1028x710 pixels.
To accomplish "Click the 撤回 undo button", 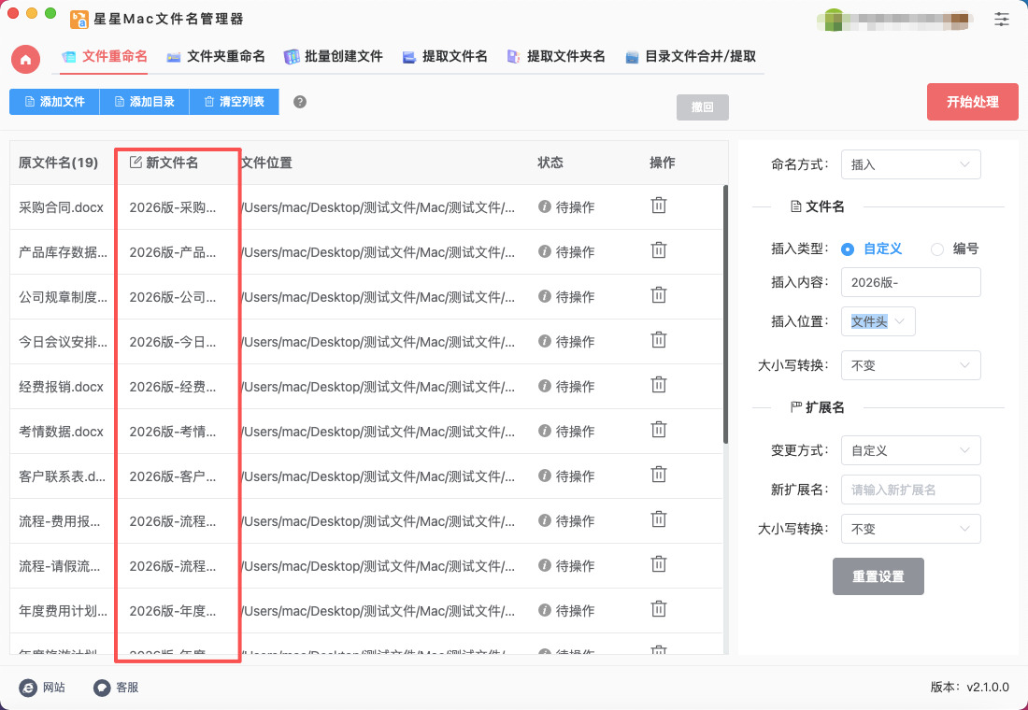I will (x=702, y=106).
